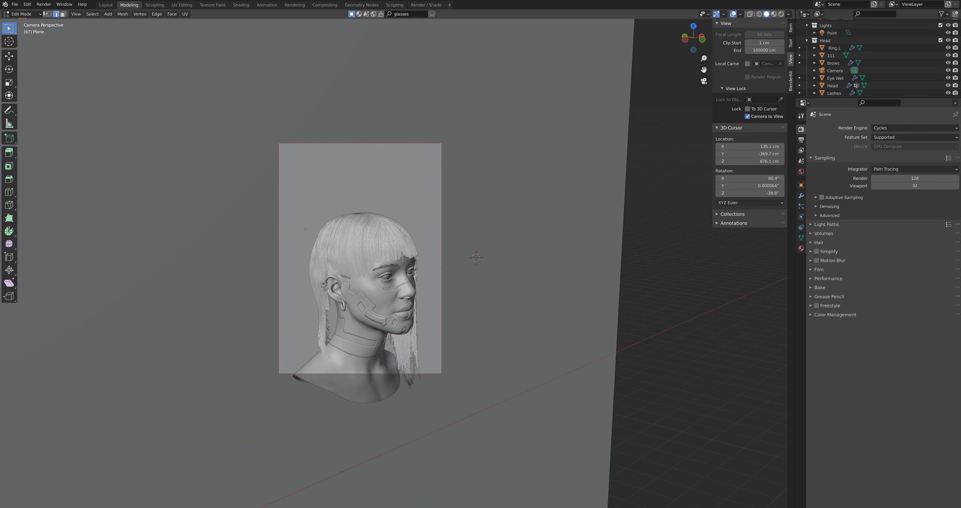961x508 pixels.
Task: Select the Extrude Region tool
Action: [x=9, y=152]
